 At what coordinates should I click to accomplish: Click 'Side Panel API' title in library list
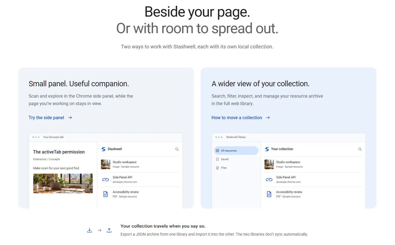pos(286,177)
